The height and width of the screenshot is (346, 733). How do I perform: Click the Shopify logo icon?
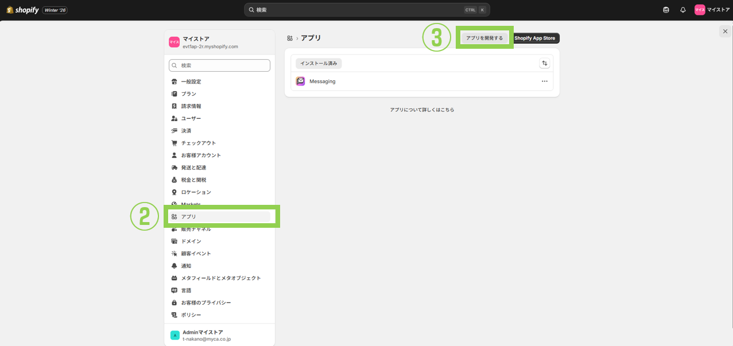click(x=10, y=10)
